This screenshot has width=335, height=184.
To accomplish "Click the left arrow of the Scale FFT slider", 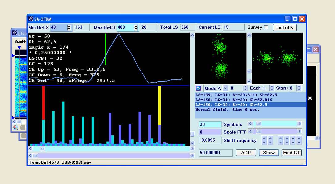I will pyautogui.click(x=250, y=131).
